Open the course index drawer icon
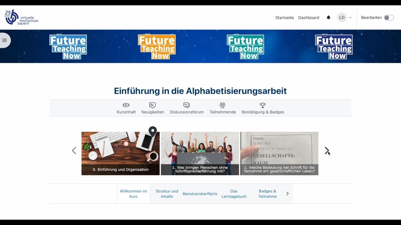 pos(5,40)
